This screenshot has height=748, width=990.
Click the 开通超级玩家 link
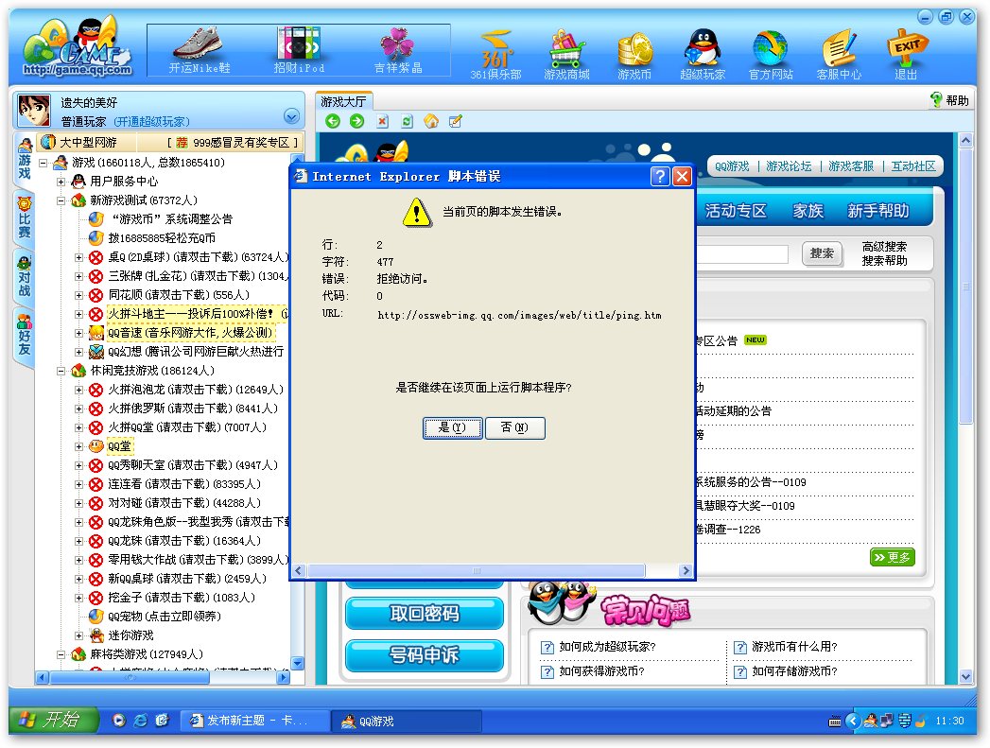(151, 121)
